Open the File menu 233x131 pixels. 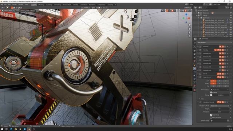click(5, 5)
